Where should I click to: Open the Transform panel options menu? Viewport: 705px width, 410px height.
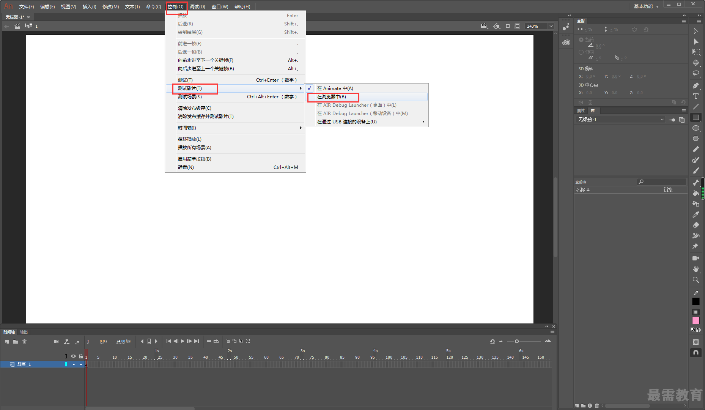tap(684, 21)
